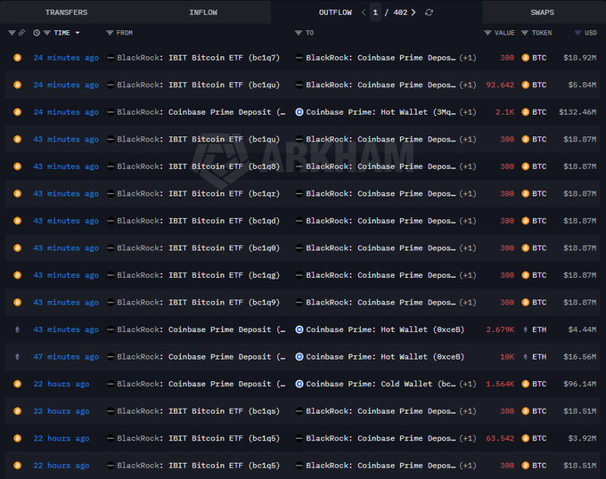606x479 pixels.
Task: Click Bitcoin chain icon in the $5.84M row
Action: pyautogui.click(x=18, y=85)
